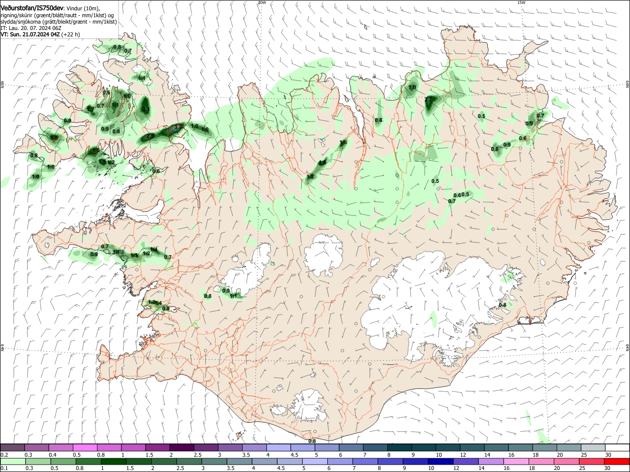Image resolution: width=630 pixels, height=472 pixels.
Task: Click the Veðurstofan/IS750dev map title
Action: [x=31, y=8]
